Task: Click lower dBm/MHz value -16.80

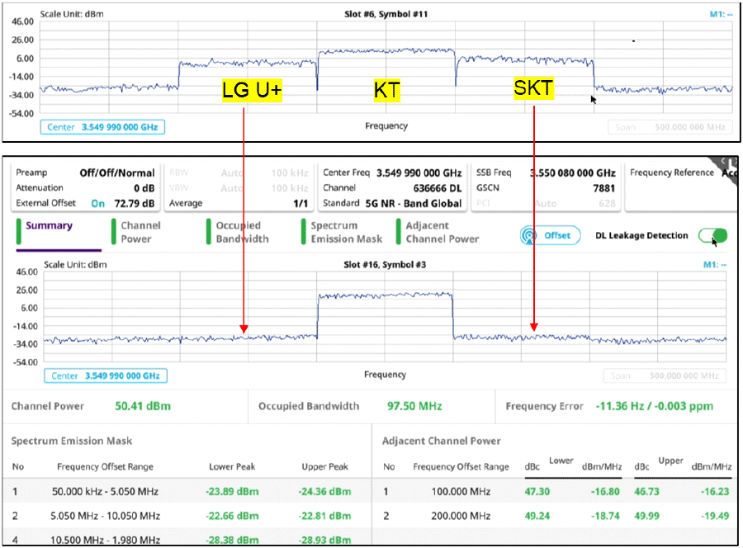Action: [605, 491]
